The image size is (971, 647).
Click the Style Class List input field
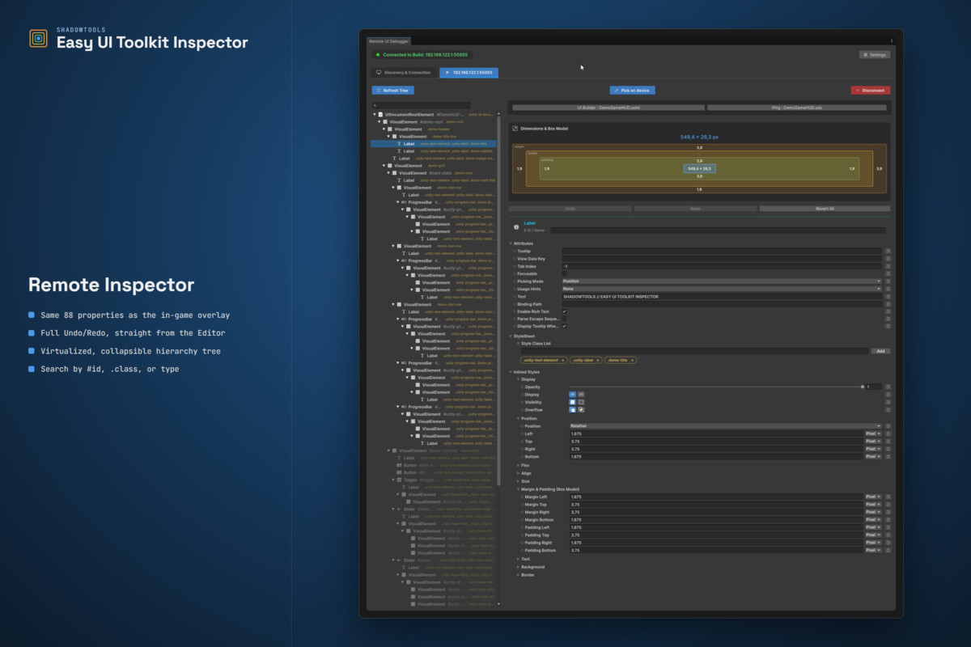click(693, 351)
